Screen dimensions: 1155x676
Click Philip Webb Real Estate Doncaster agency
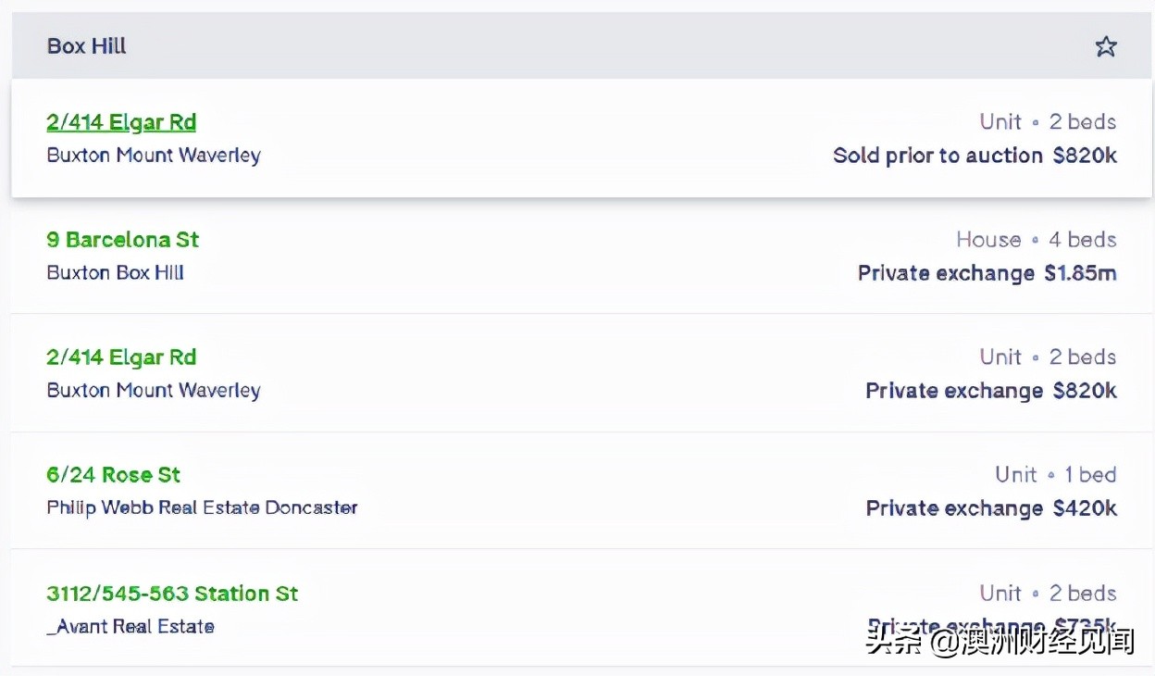click(202, 508)
